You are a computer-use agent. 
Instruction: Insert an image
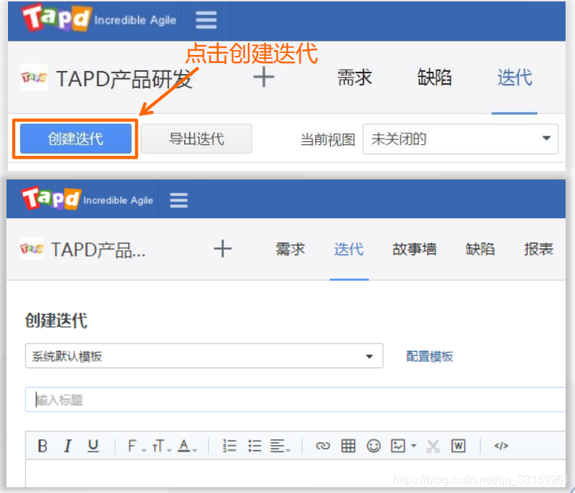click(x=398, y=446)
